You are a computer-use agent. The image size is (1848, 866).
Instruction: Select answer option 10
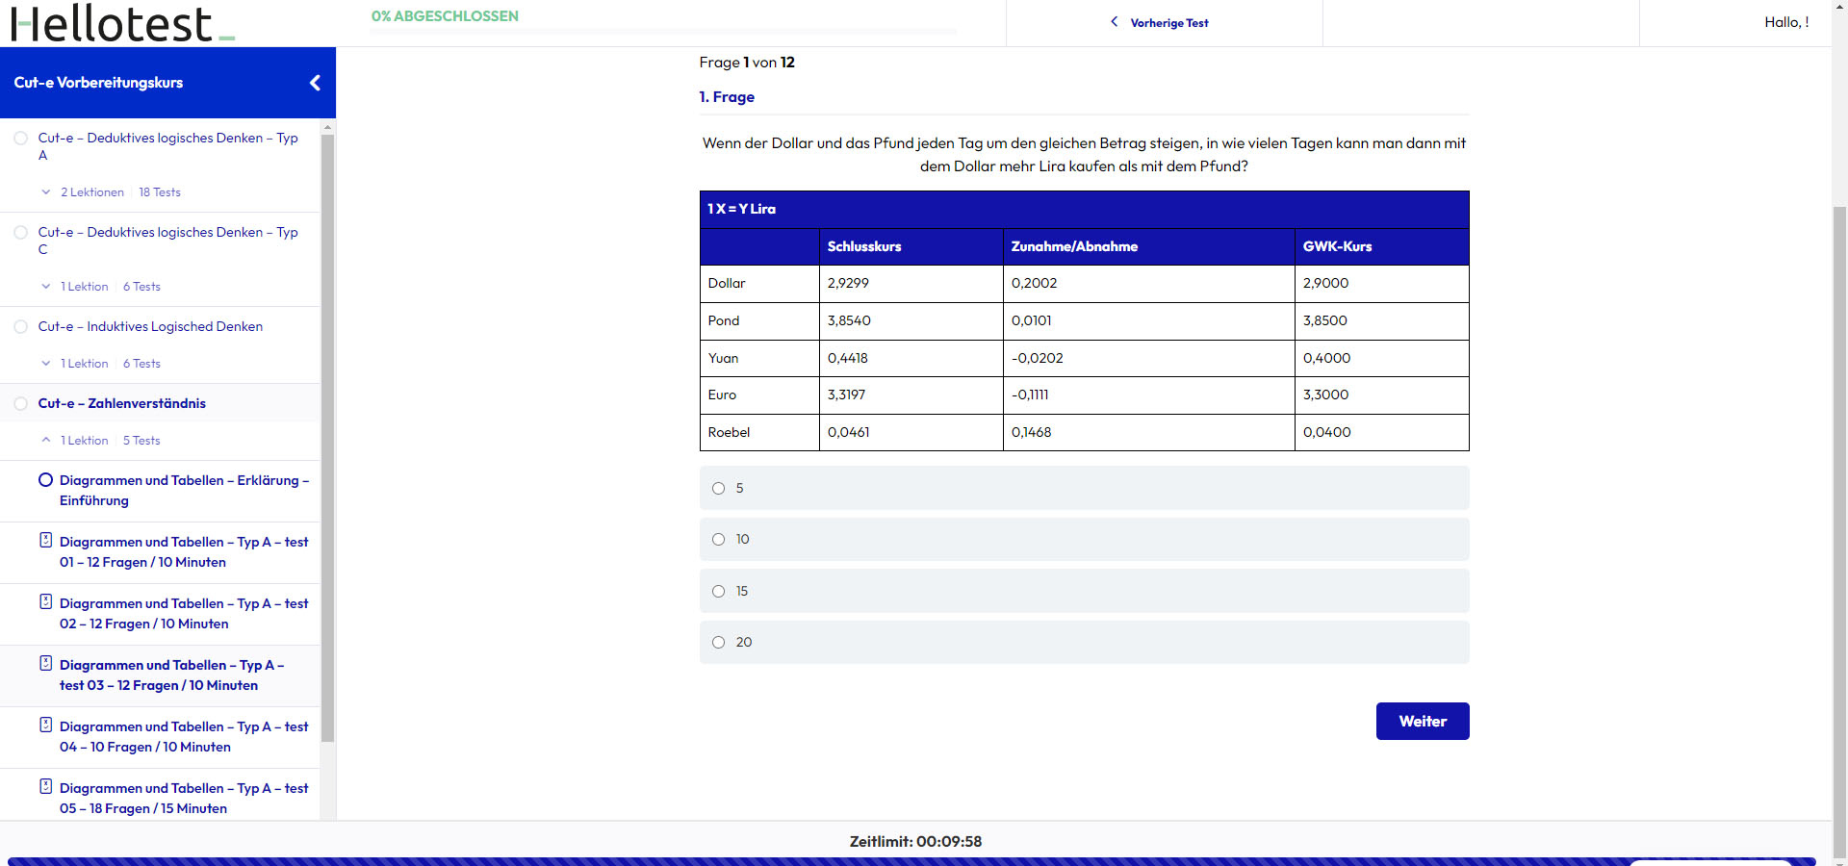click(718, 540)
